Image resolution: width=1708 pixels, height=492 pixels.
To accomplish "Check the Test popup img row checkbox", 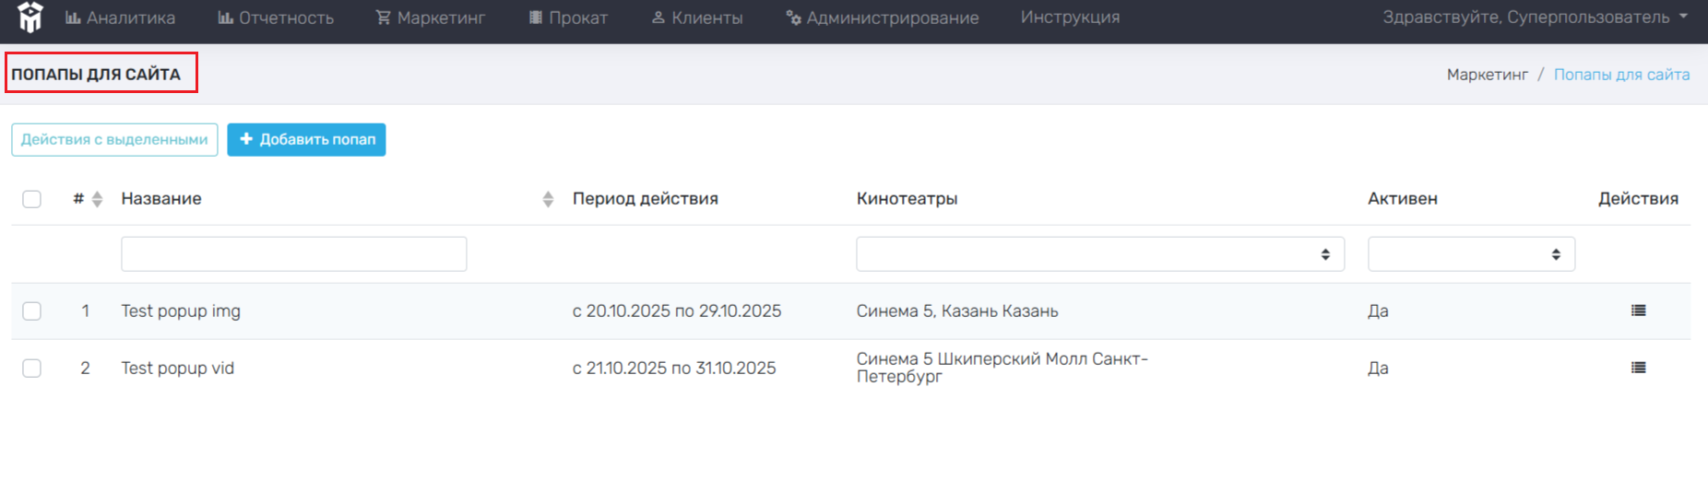I will coord(32,311).
